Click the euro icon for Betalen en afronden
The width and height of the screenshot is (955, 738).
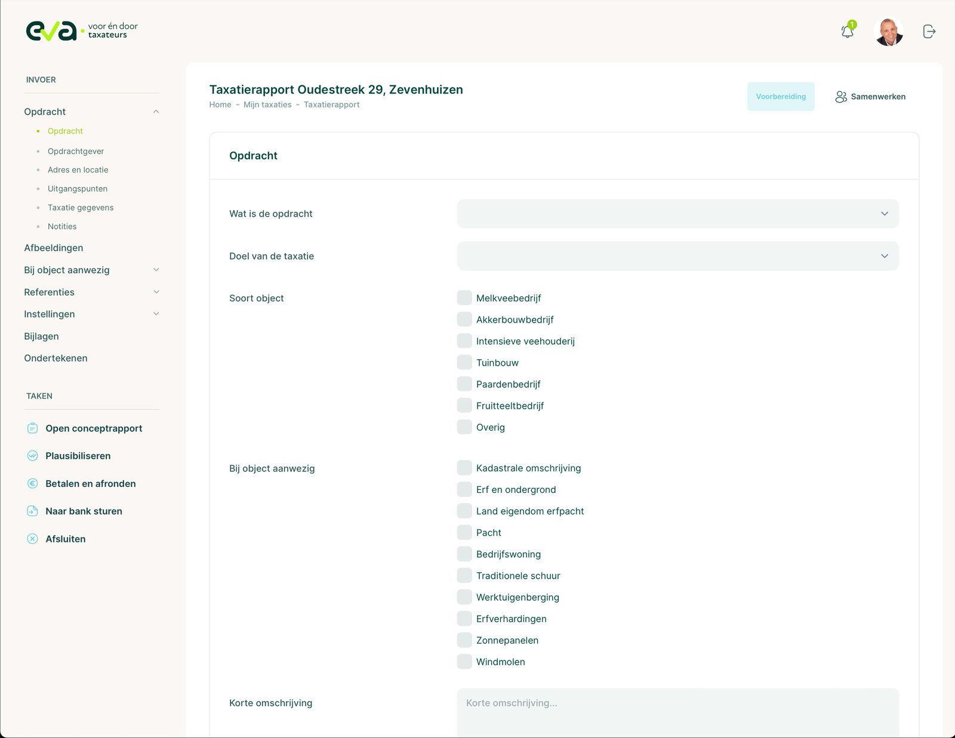coord(33,484)
